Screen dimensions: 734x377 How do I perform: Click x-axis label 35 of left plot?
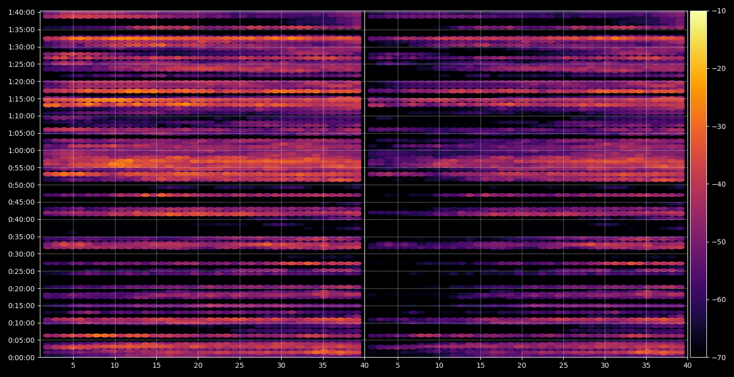(323, 365)
